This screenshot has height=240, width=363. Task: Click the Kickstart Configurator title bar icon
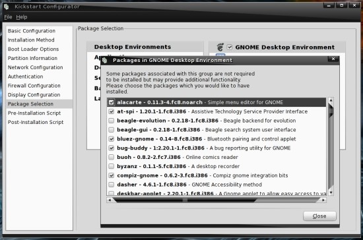click(6, 7)
